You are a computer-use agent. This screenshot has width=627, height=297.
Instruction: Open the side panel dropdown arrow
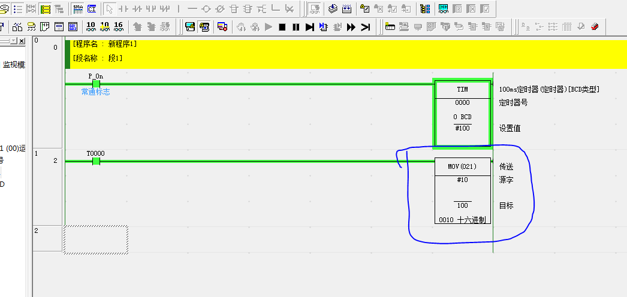14,41
